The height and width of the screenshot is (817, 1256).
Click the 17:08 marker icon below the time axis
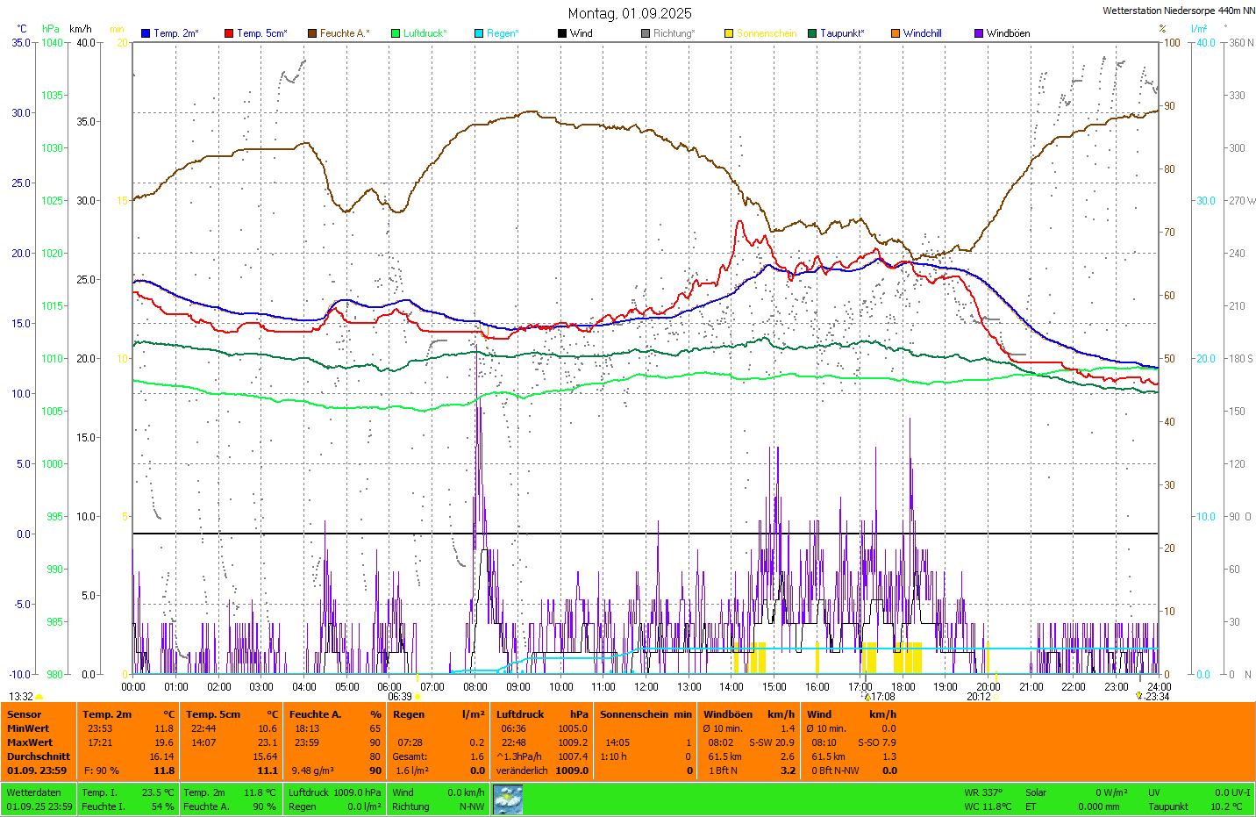[867, 697]
